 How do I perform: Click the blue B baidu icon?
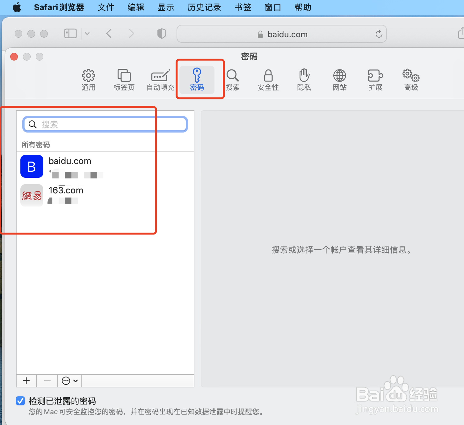pos(32,166)
